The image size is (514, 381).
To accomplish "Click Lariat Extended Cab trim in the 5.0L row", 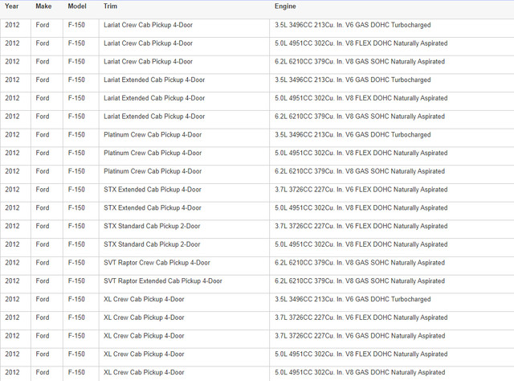I will [x=154, y=98].
